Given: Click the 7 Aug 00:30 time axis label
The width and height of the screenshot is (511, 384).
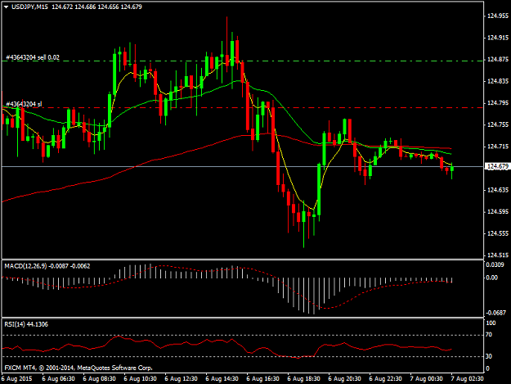Looking at the screenshot, I should pyautogui.click(x=426, y=379).
